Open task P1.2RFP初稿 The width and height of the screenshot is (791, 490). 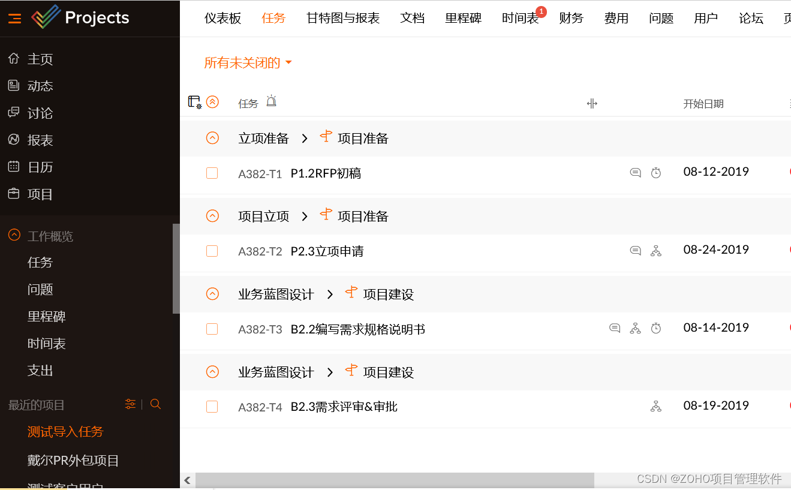326,173
